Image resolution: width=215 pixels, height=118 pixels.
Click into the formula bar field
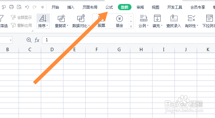click(x=128, y=40)
